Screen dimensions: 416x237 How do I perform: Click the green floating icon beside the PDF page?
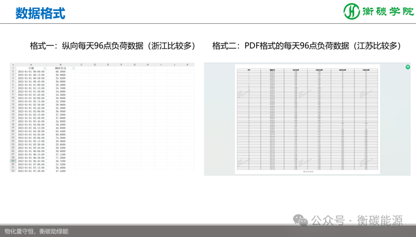tap(408, 67)
